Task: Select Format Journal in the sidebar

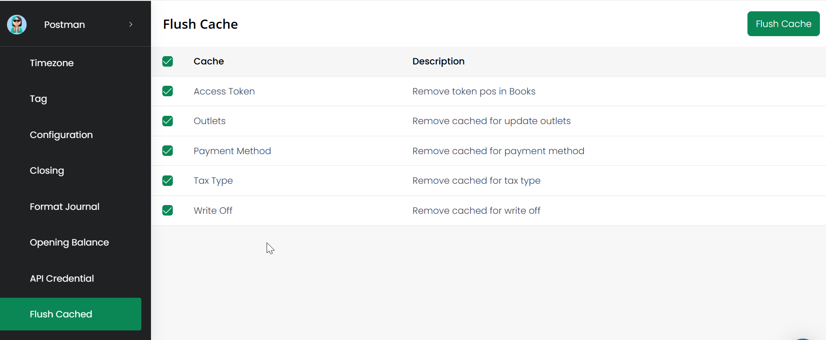Action: (x=65, y=207)
